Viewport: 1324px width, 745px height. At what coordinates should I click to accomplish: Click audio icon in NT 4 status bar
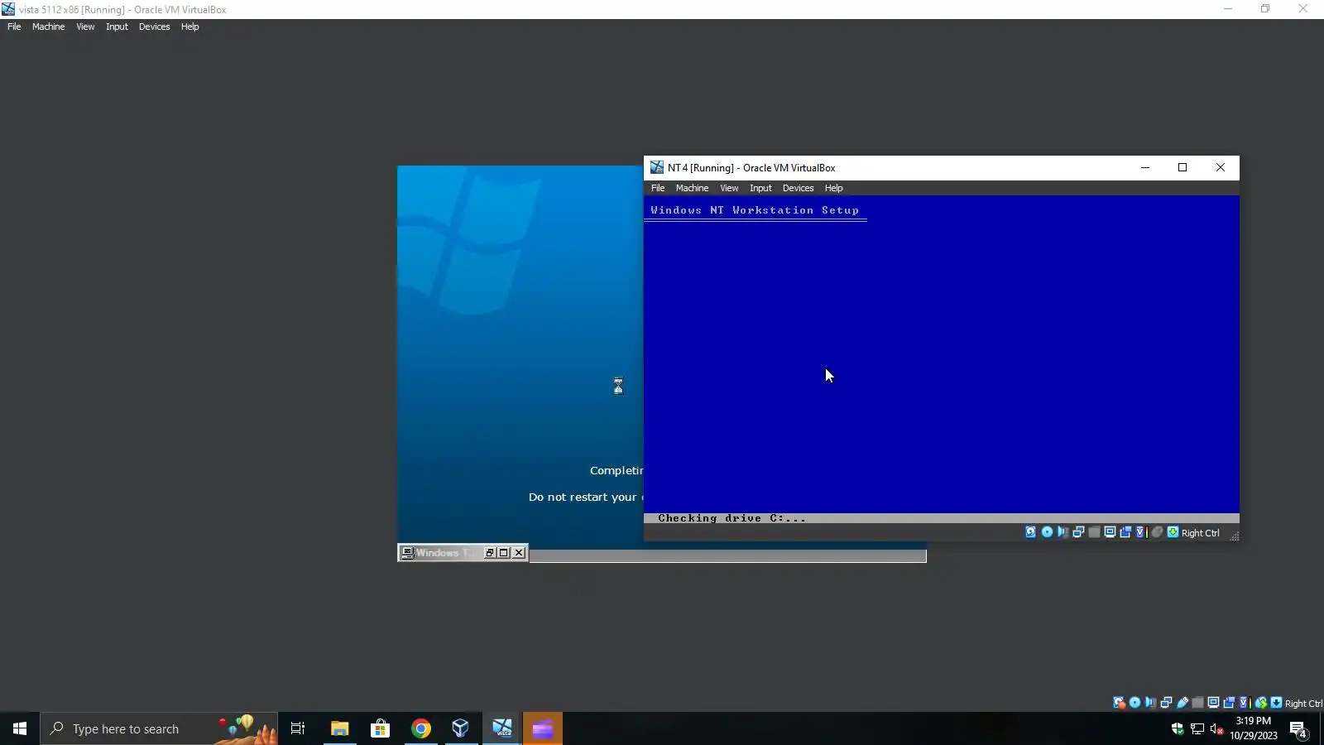pyautogui.click(x=1063, y=532)
